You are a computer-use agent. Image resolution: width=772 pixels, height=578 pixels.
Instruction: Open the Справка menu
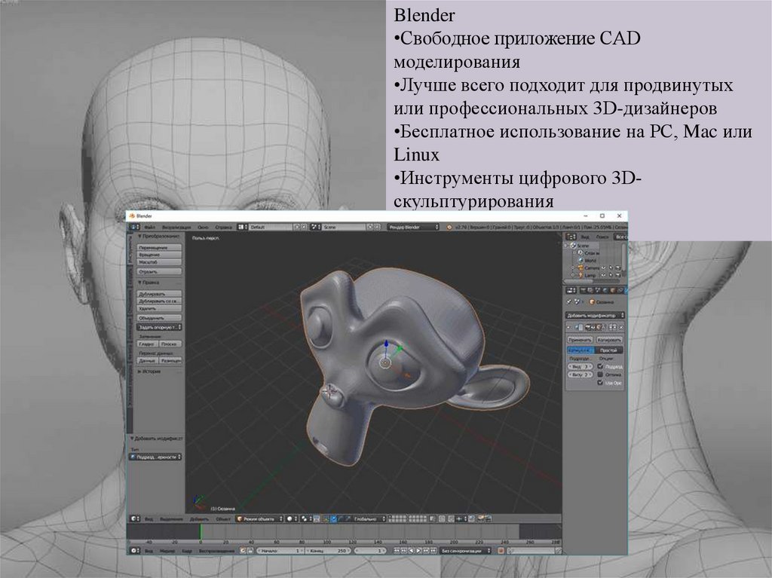pos(223,226)
